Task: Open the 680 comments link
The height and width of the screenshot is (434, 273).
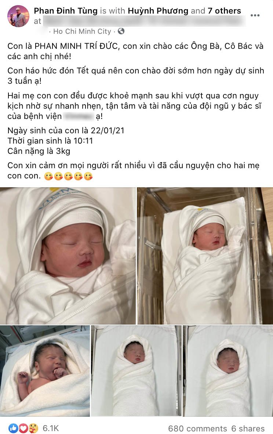Action: tap(197, 428)
